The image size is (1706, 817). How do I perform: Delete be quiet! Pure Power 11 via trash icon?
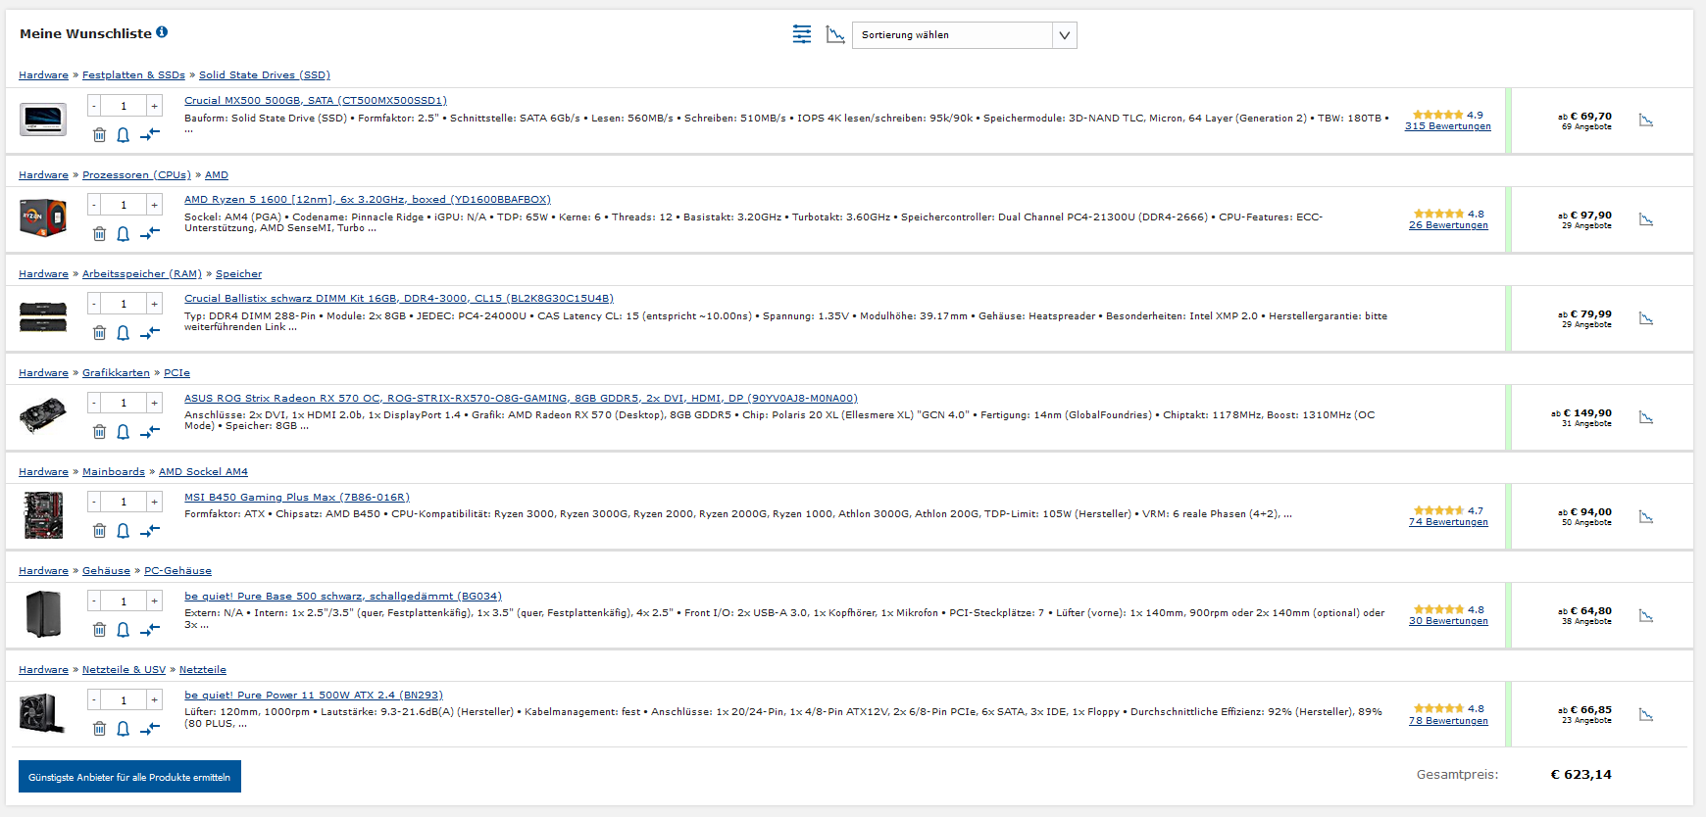coord(99,729)
